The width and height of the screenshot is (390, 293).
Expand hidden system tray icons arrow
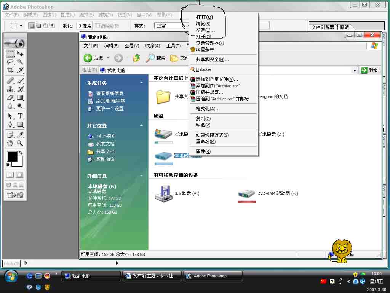coord(349,282)
